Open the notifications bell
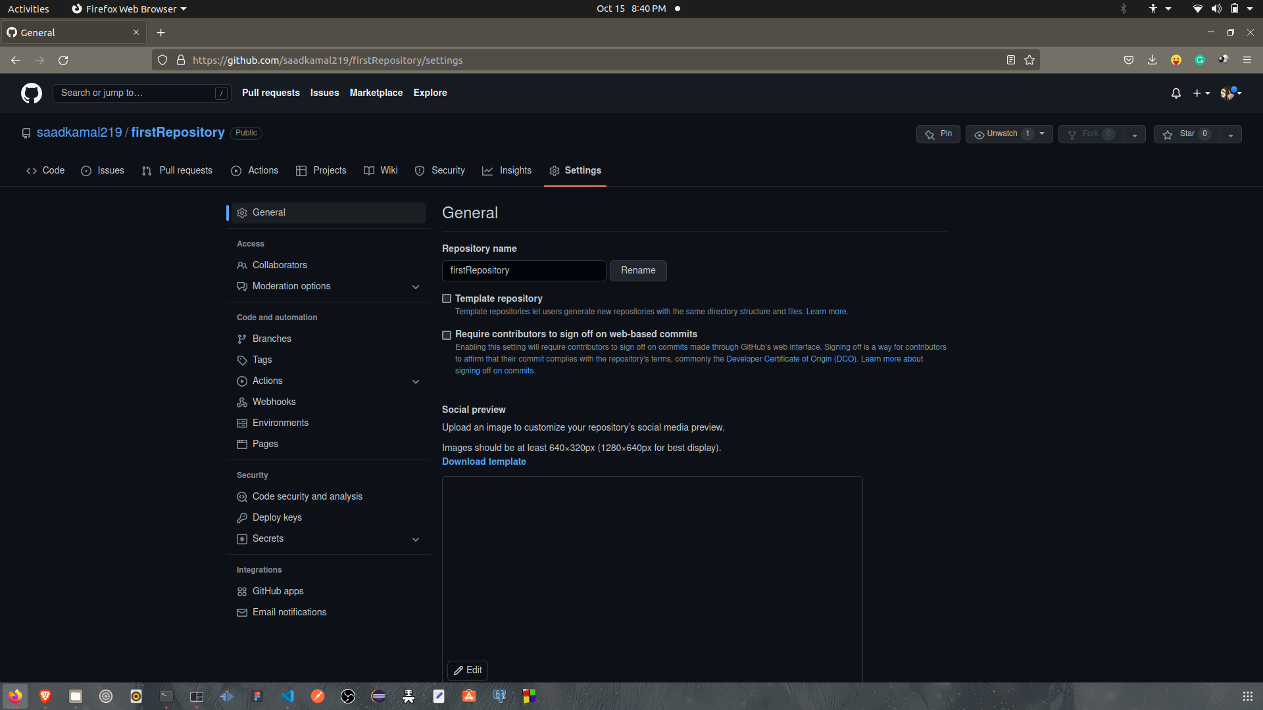1263x710 pixels. coord(1176,93)
